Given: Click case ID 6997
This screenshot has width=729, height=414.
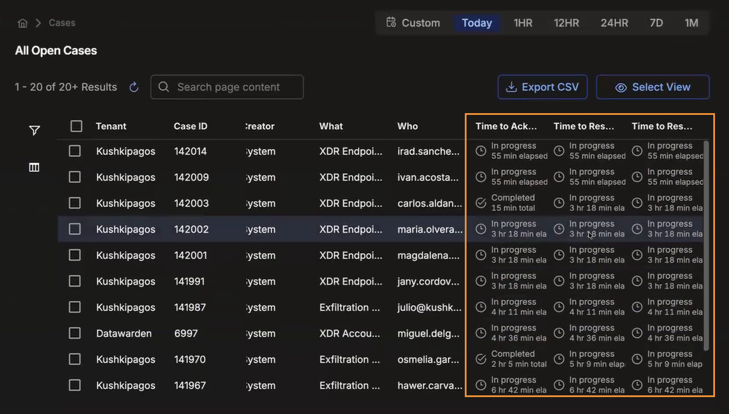Looking at the screenshot, I should (186, 333).
